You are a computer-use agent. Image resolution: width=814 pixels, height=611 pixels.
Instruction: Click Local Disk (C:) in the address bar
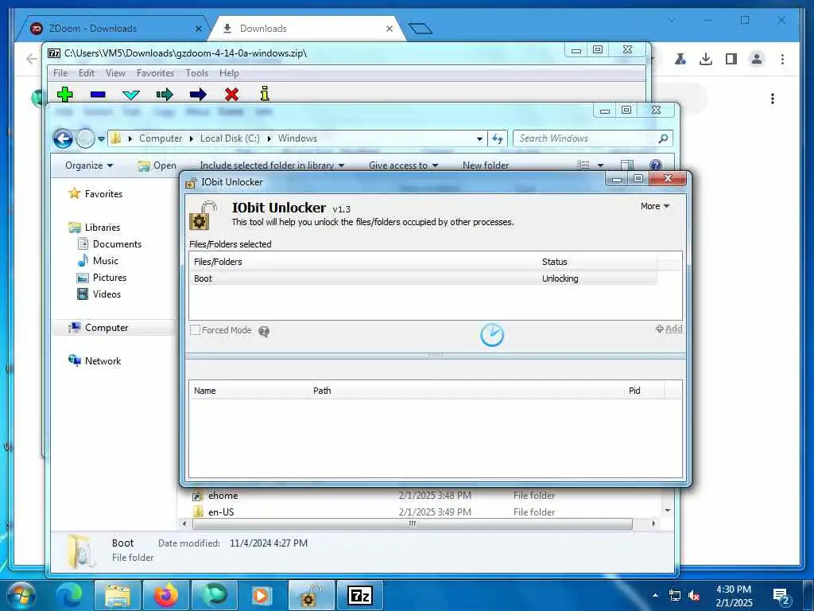[x=230, y=138]
